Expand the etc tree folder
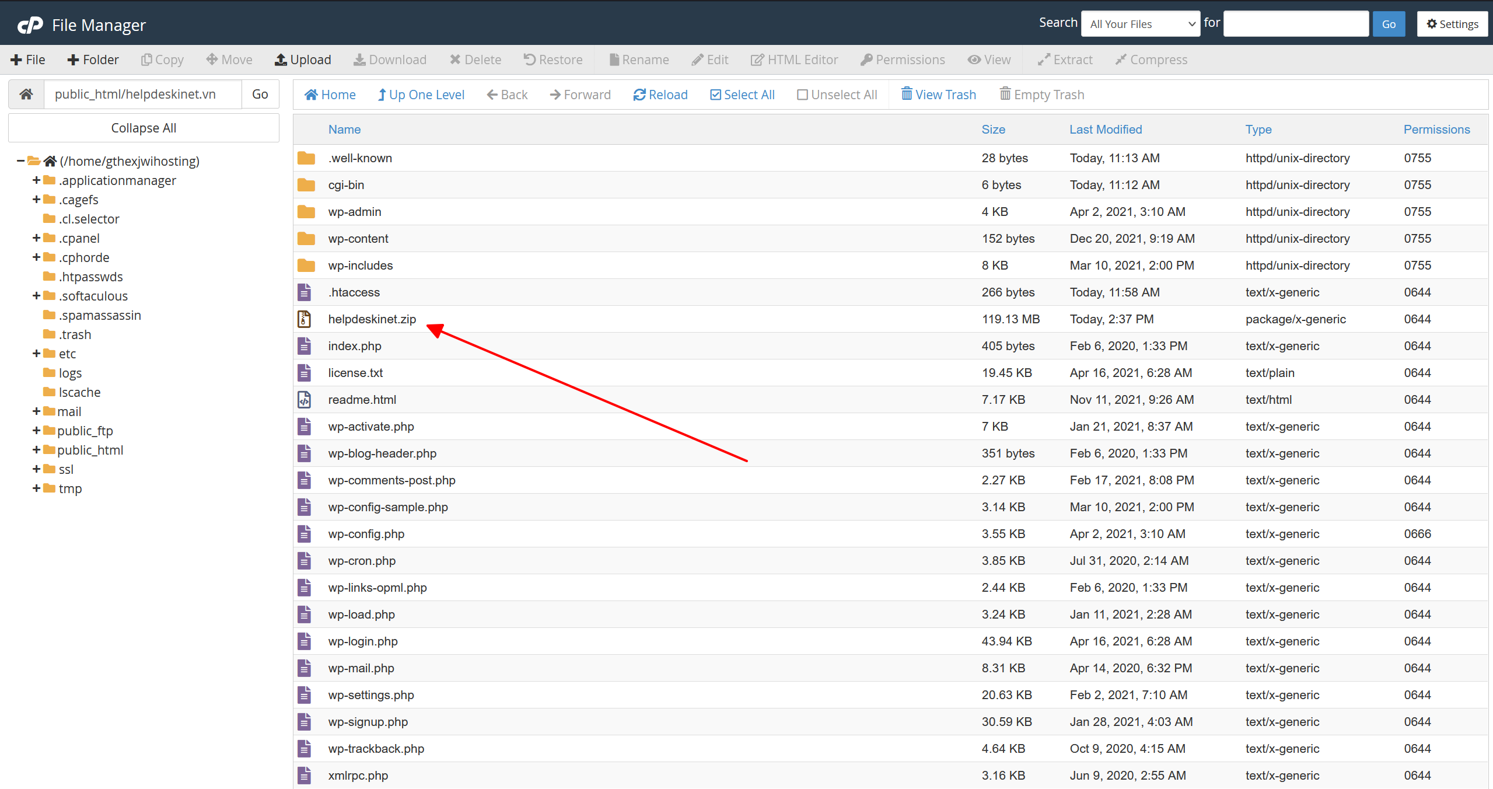 (x=36, y=354)
